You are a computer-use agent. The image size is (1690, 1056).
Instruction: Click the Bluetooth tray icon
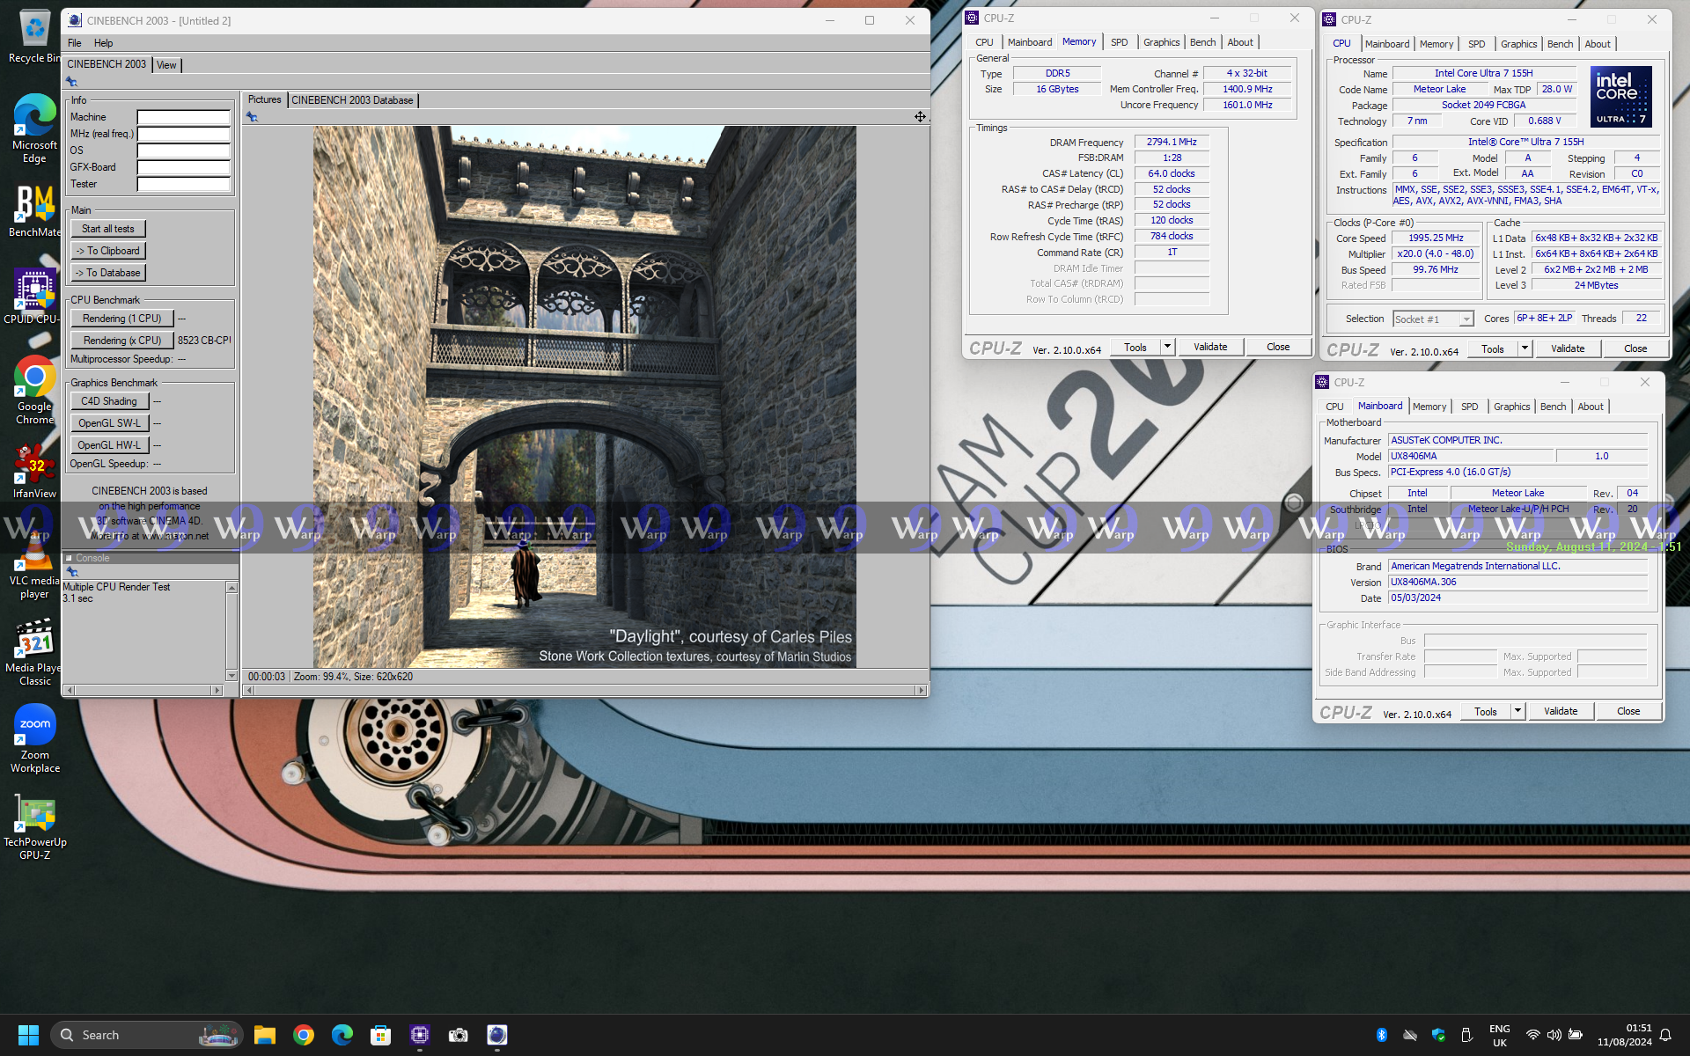1382,1035
